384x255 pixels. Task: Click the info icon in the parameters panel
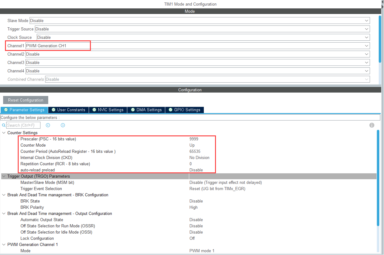(372, 125)
